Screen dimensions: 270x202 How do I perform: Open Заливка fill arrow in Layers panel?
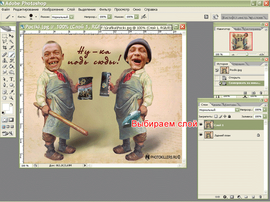point(265,116)
